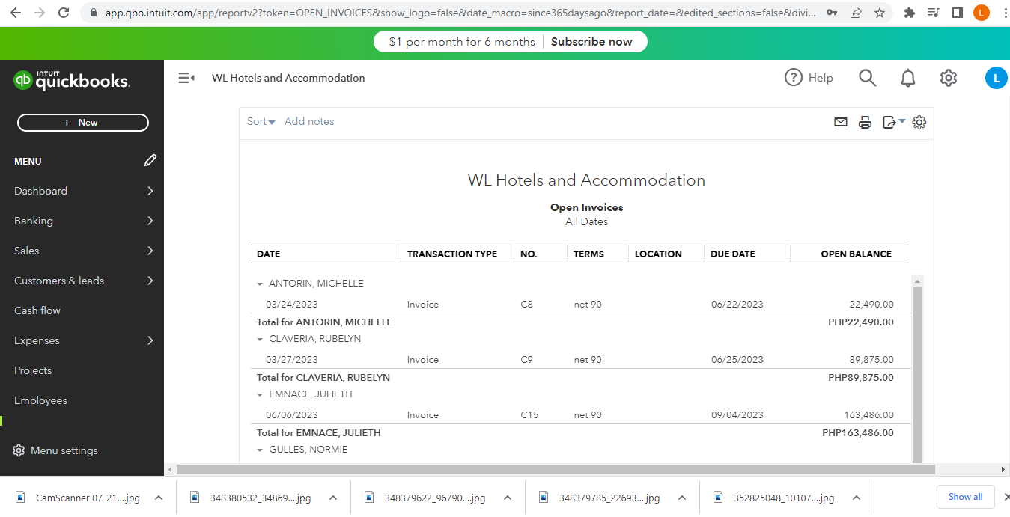
Task: Click the email report envelope icon
Action: pyautogui.click(x=841, y=122)
